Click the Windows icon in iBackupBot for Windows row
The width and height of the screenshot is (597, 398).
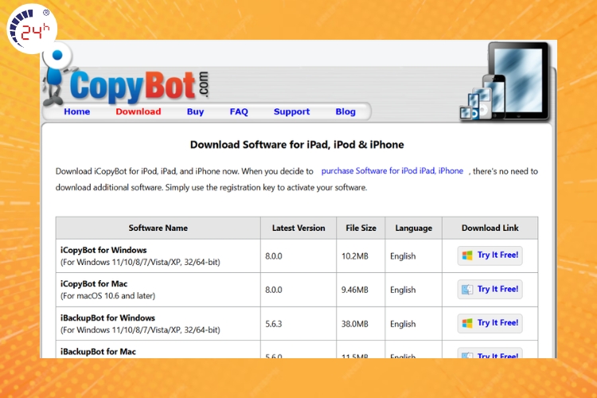coord(467,323)
